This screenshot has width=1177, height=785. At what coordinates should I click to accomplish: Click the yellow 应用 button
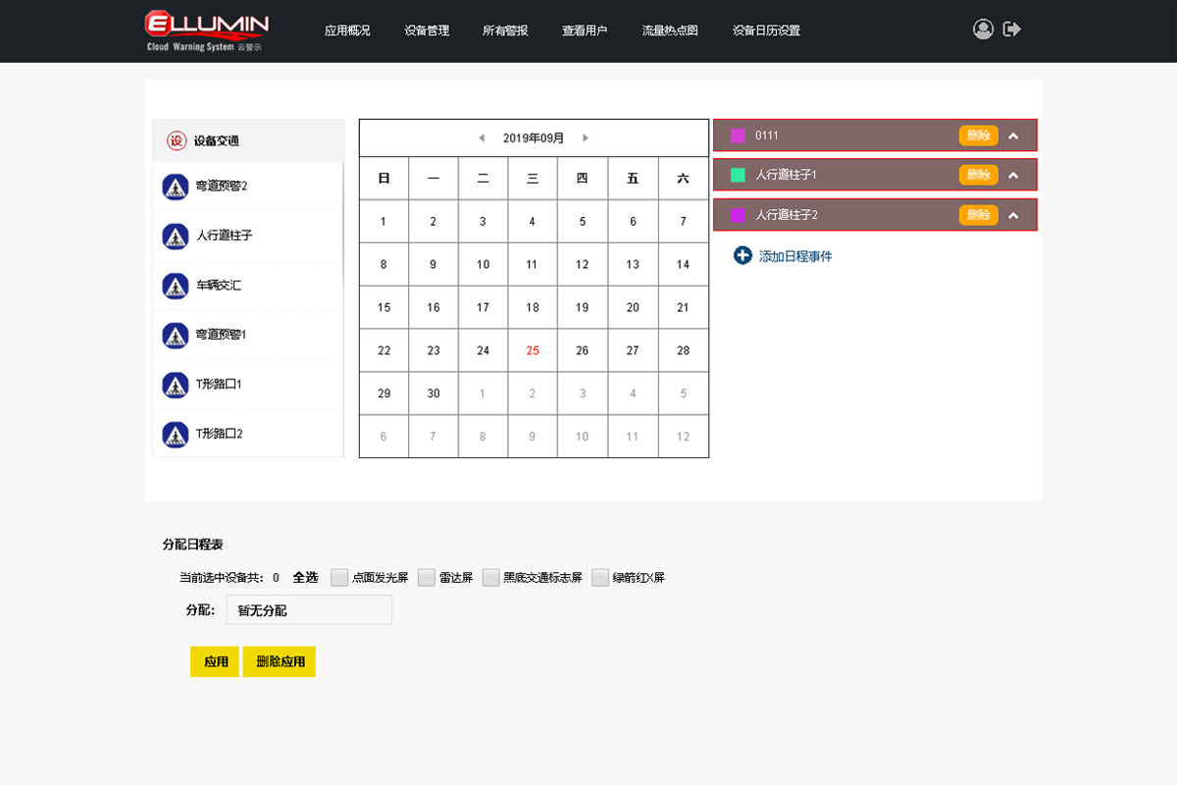coord(215,662)
